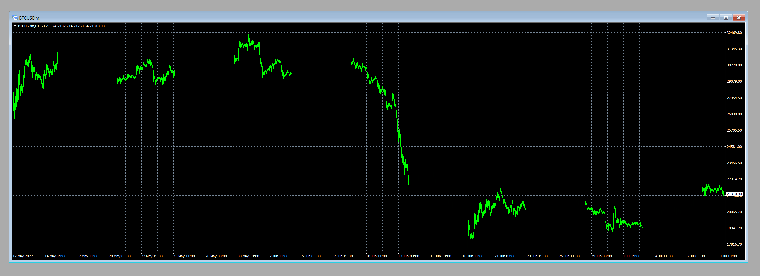This screenshot has width=760, height=276.
Task: Click the time axis label 13 Jun 03:00
Action: 408,256
